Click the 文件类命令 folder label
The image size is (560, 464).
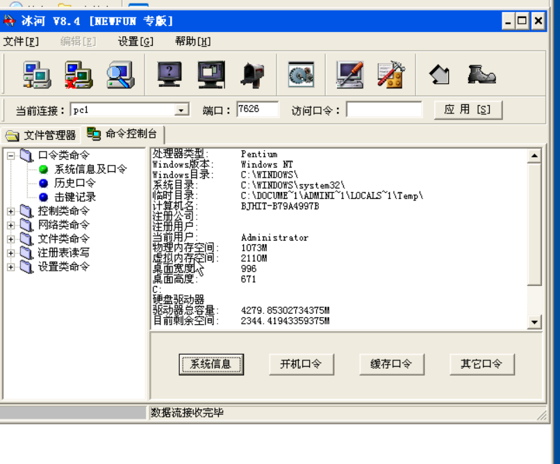tap(63, 239)
